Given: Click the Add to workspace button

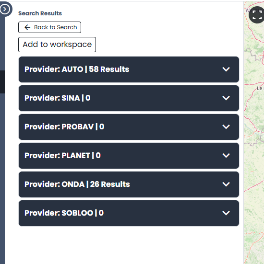Looking at the screenshot, I should (x=57, y=45).
